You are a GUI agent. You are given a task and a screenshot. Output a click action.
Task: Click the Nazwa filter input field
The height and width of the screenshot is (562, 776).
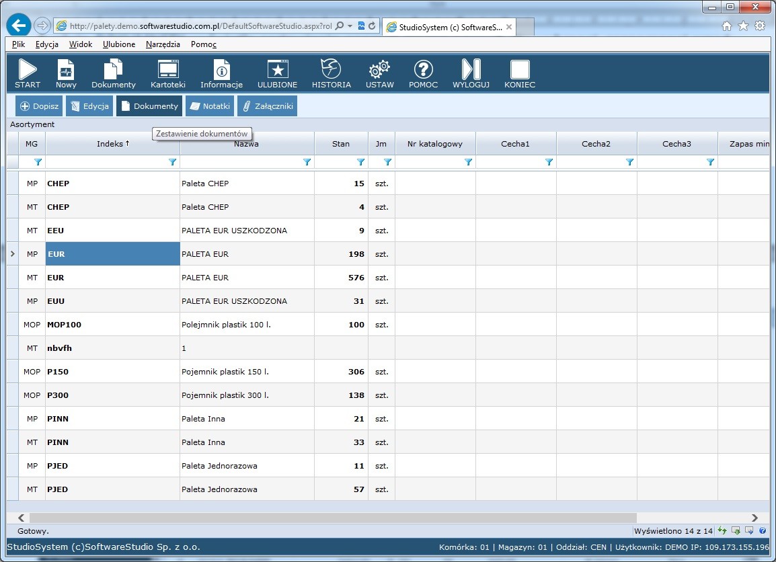tap(241, 162)
